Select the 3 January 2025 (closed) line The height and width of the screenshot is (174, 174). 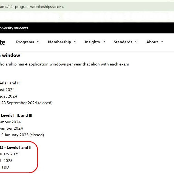(x=22, y=135)
